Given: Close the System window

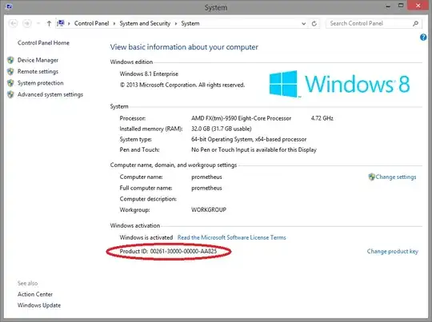Looking at the screenshot, I should click(418, 6).
